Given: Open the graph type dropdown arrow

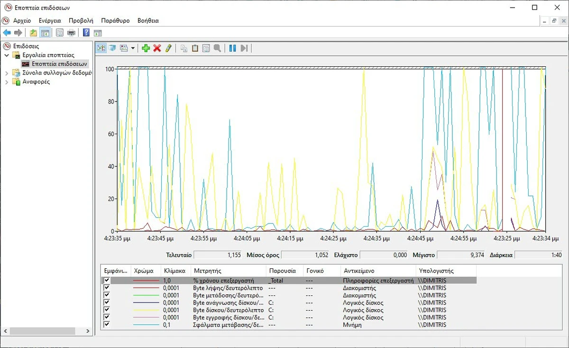Looking at the screenshot, I should coord(132,48).
